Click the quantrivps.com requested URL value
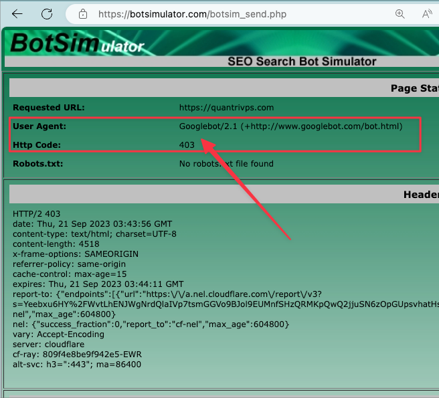439x398 pixels. 226,107
